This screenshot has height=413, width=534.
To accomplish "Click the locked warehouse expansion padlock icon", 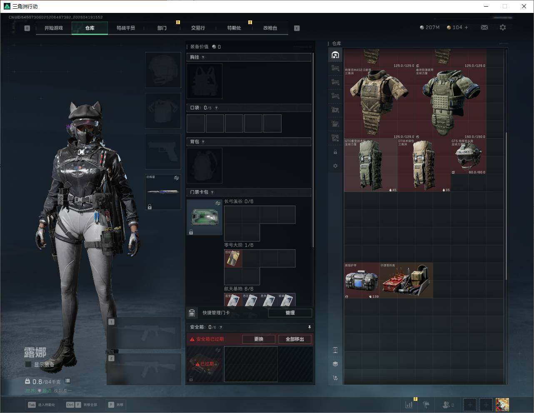I will click(x=335, y=152).
